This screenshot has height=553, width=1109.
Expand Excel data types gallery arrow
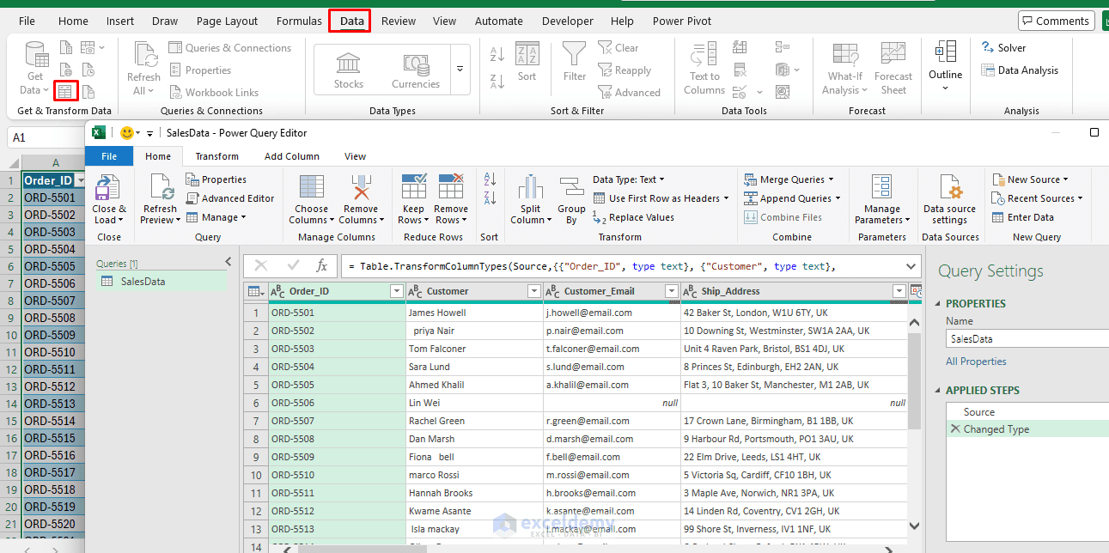point(460,70)
